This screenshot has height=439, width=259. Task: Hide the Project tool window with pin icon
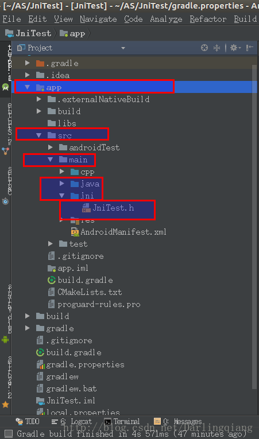250,48
